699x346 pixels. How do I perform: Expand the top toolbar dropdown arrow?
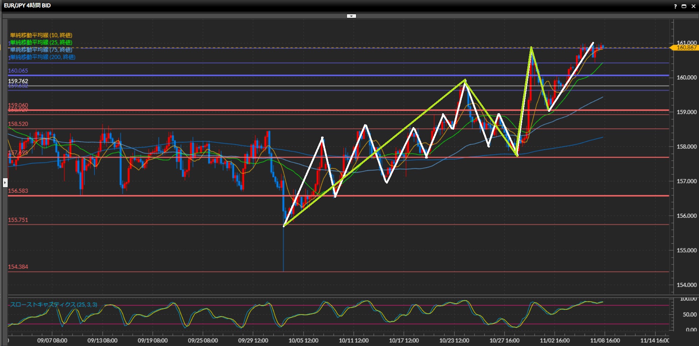[x=351, y=16]
